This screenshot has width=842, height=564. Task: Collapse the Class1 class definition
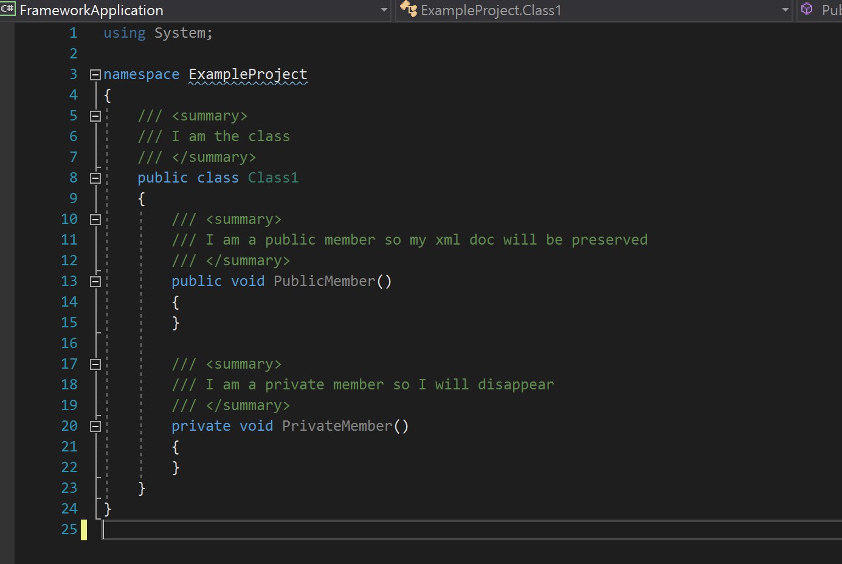pos(95,178)
